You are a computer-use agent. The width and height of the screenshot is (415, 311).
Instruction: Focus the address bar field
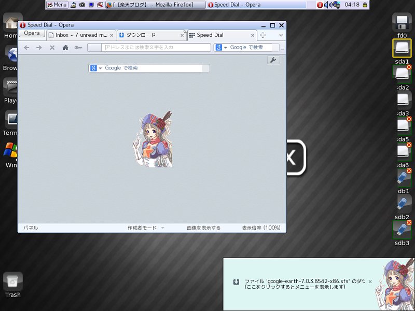click(156, 48)
